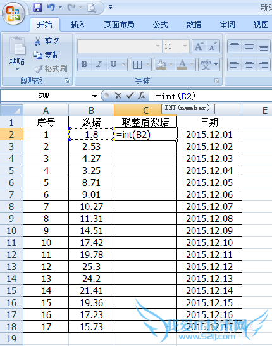Open fill color dropdown arrow
Image resolution: width=272 pixels, height=346 pixels.
tap(171, 65)
